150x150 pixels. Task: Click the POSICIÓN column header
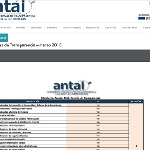pos(136,101)
